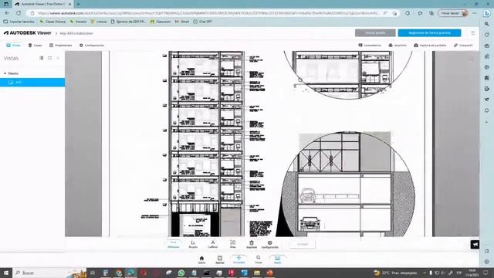Close the Autodesk Viewer browser tab
Image resolution: width=494 pixels, height=278 pixels.
coord(70,4)
